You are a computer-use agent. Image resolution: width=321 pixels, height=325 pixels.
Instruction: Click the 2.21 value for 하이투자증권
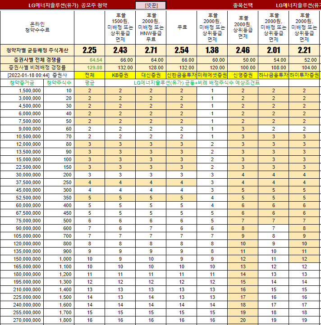pyautogui.click(x=304, y=50)
